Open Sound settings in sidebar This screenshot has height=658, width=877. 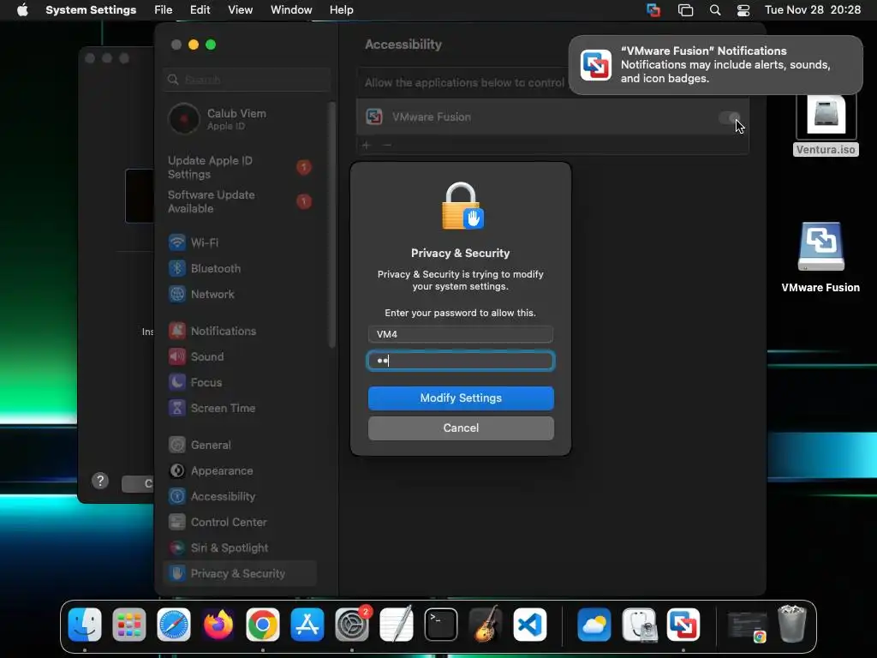(x=241, y=357)
